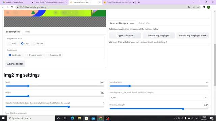Viewport: 216px width, 121px height.
Task: Click the Denoising Strength value 0.75
Action: (x=206, y=105)
